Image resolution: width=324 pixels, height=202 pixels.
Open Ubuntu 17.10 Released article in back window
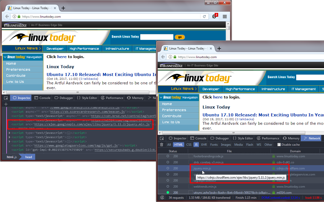tap(101, 74)
